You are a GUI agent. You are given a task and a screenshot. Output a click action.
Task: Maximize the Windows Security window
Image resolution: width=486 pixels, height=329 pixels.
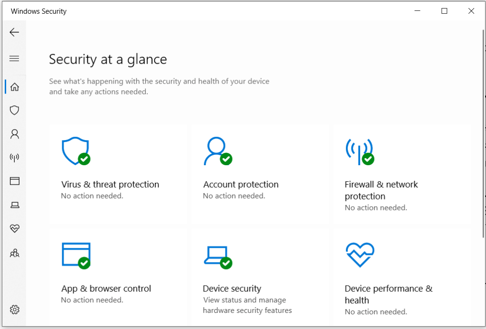(x=444, y=11)
